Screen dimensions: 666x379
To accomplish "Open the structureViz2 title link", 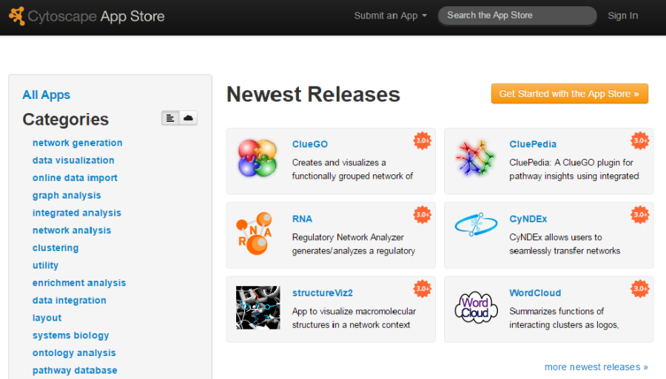I will coord(323,293).
